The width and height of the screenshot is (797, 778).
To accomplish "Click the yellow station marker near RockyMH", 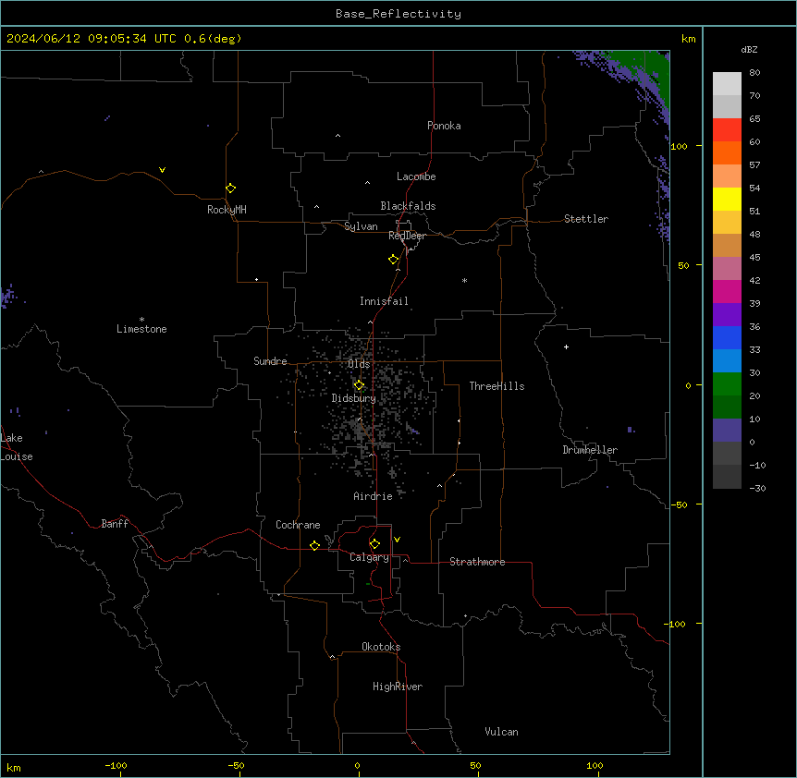I will (x=231, y=188).
